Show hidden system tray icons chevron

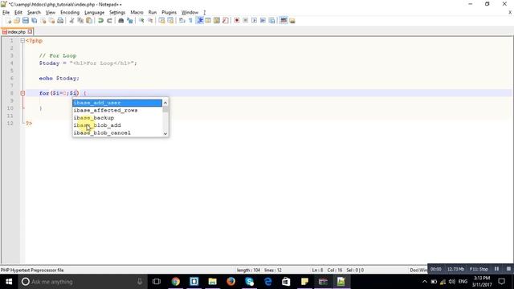click(425, 282)
